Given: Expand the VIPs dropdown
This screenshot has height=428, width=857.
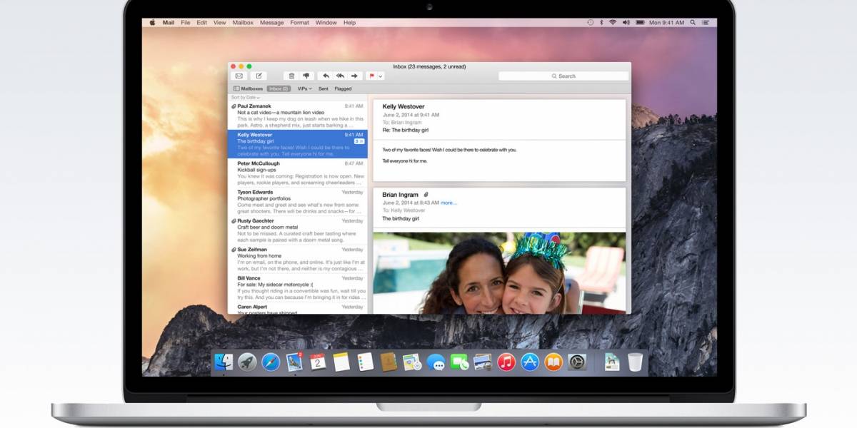Looking at the screenshot, I should tap(304, 89).
